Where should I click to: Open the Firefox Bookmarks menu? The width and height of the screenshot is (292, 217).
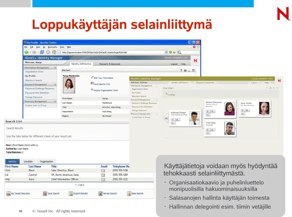[52, 47]
